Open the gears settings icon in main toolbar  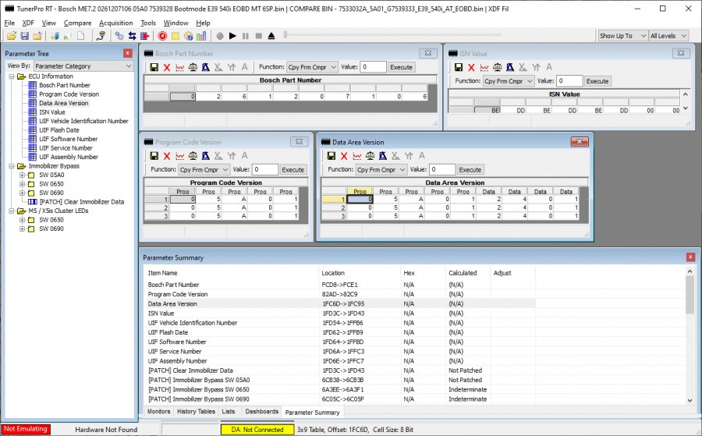[119, 36]
